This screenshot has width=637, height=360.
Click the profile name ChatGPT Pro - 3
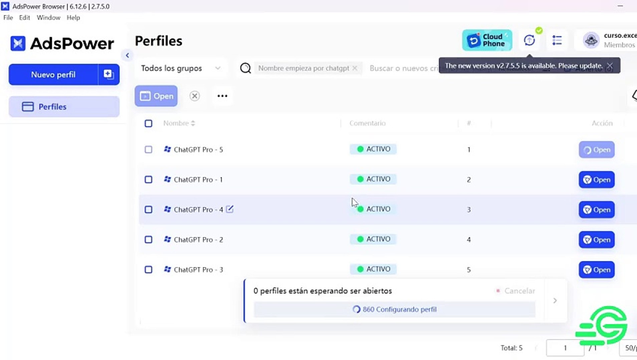(198, 270)
